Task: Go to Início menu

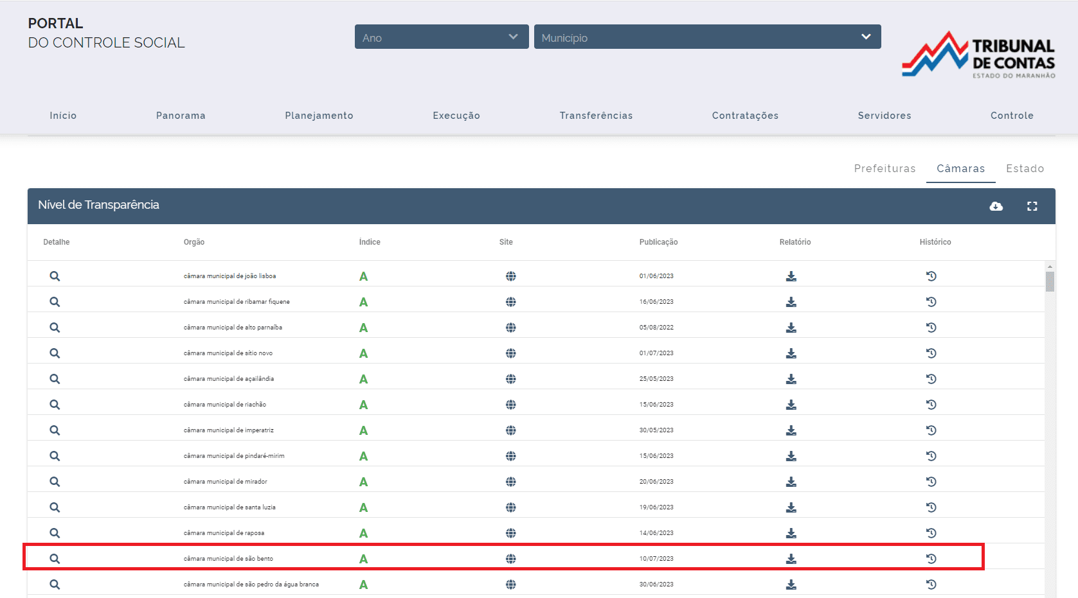Action: pyautogui.click(x=63, y=116)
